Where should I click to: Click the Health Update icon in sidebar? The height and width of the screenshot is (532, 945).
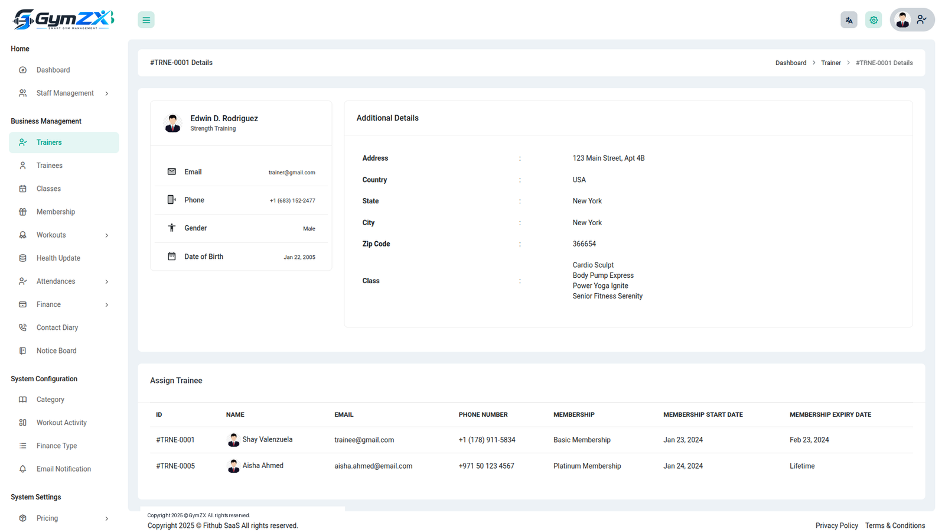click(22, 258)
